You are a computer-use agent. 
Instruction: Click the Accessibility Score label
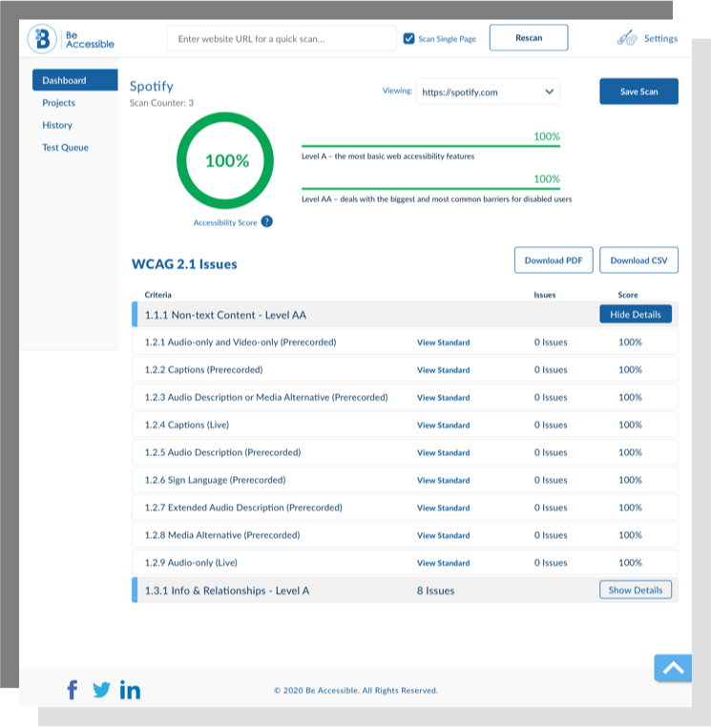tap(225, 222)
